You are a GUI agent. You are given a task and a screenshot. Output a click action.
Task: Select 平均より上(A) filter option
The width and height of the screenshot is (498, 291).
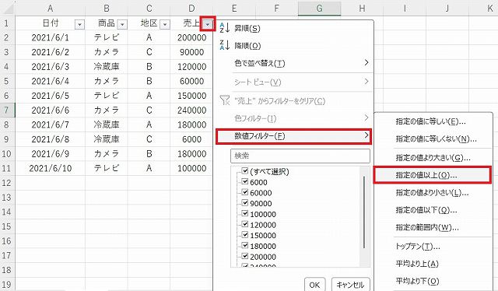coord(417,264)
